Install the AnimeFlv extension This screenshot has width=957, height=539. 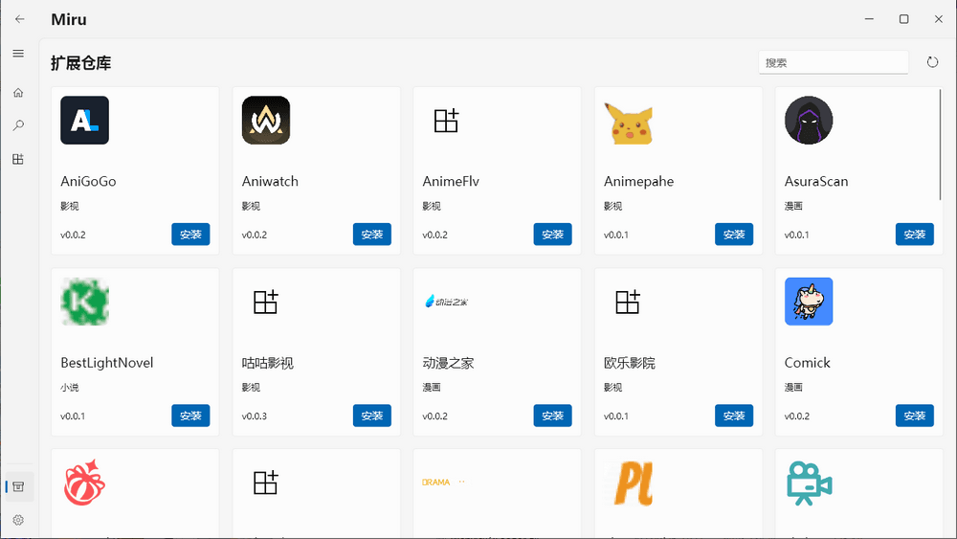coord(552,235)
